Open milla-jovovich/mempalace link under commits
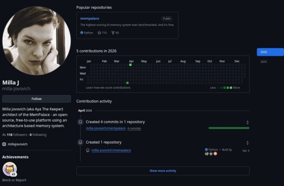 tap(105, 128)
